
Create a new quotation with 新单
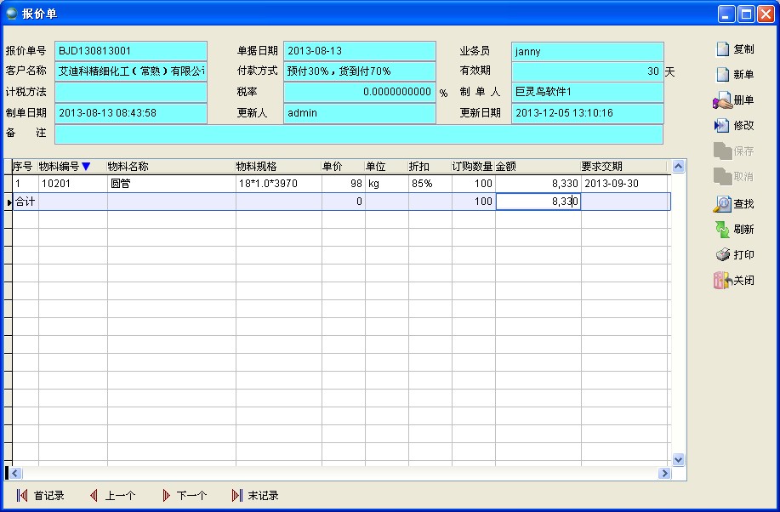click(723, 75)
